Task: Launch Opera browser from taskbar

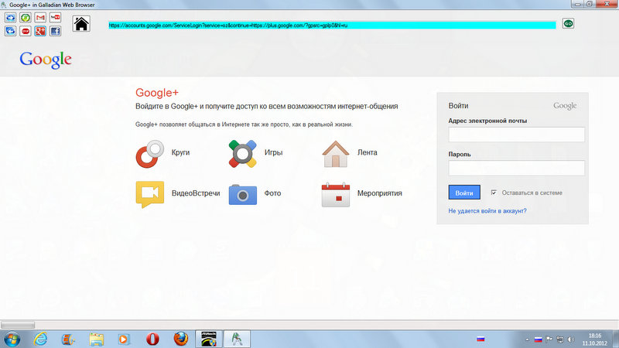Action: pyautogui.click(x=152, y=339)
